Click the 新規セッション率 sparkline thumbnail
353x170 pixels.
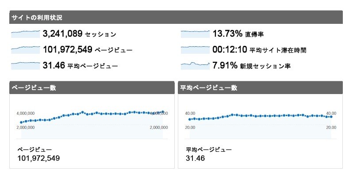pos(195,66)
